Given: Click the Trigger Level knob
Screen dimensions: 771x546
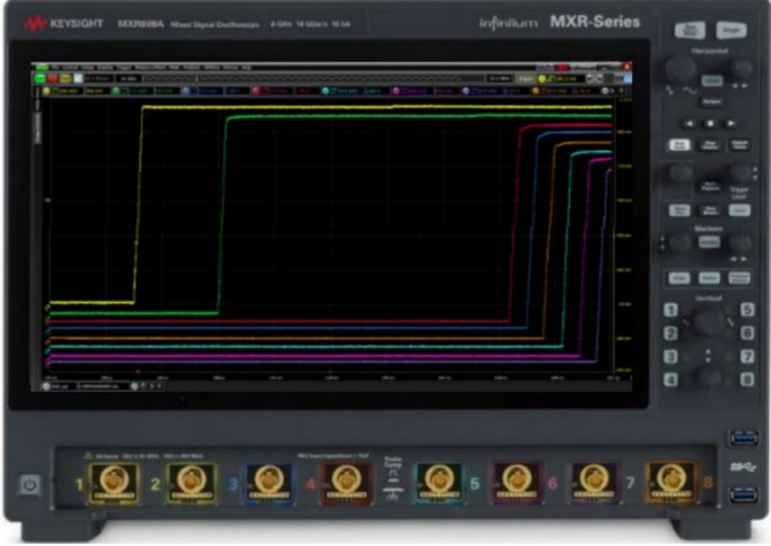Looking at the screenshot, I should pos(741,173).
